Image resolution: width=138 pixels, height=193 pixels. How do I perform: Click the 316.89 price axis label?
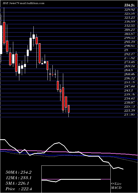129,22
